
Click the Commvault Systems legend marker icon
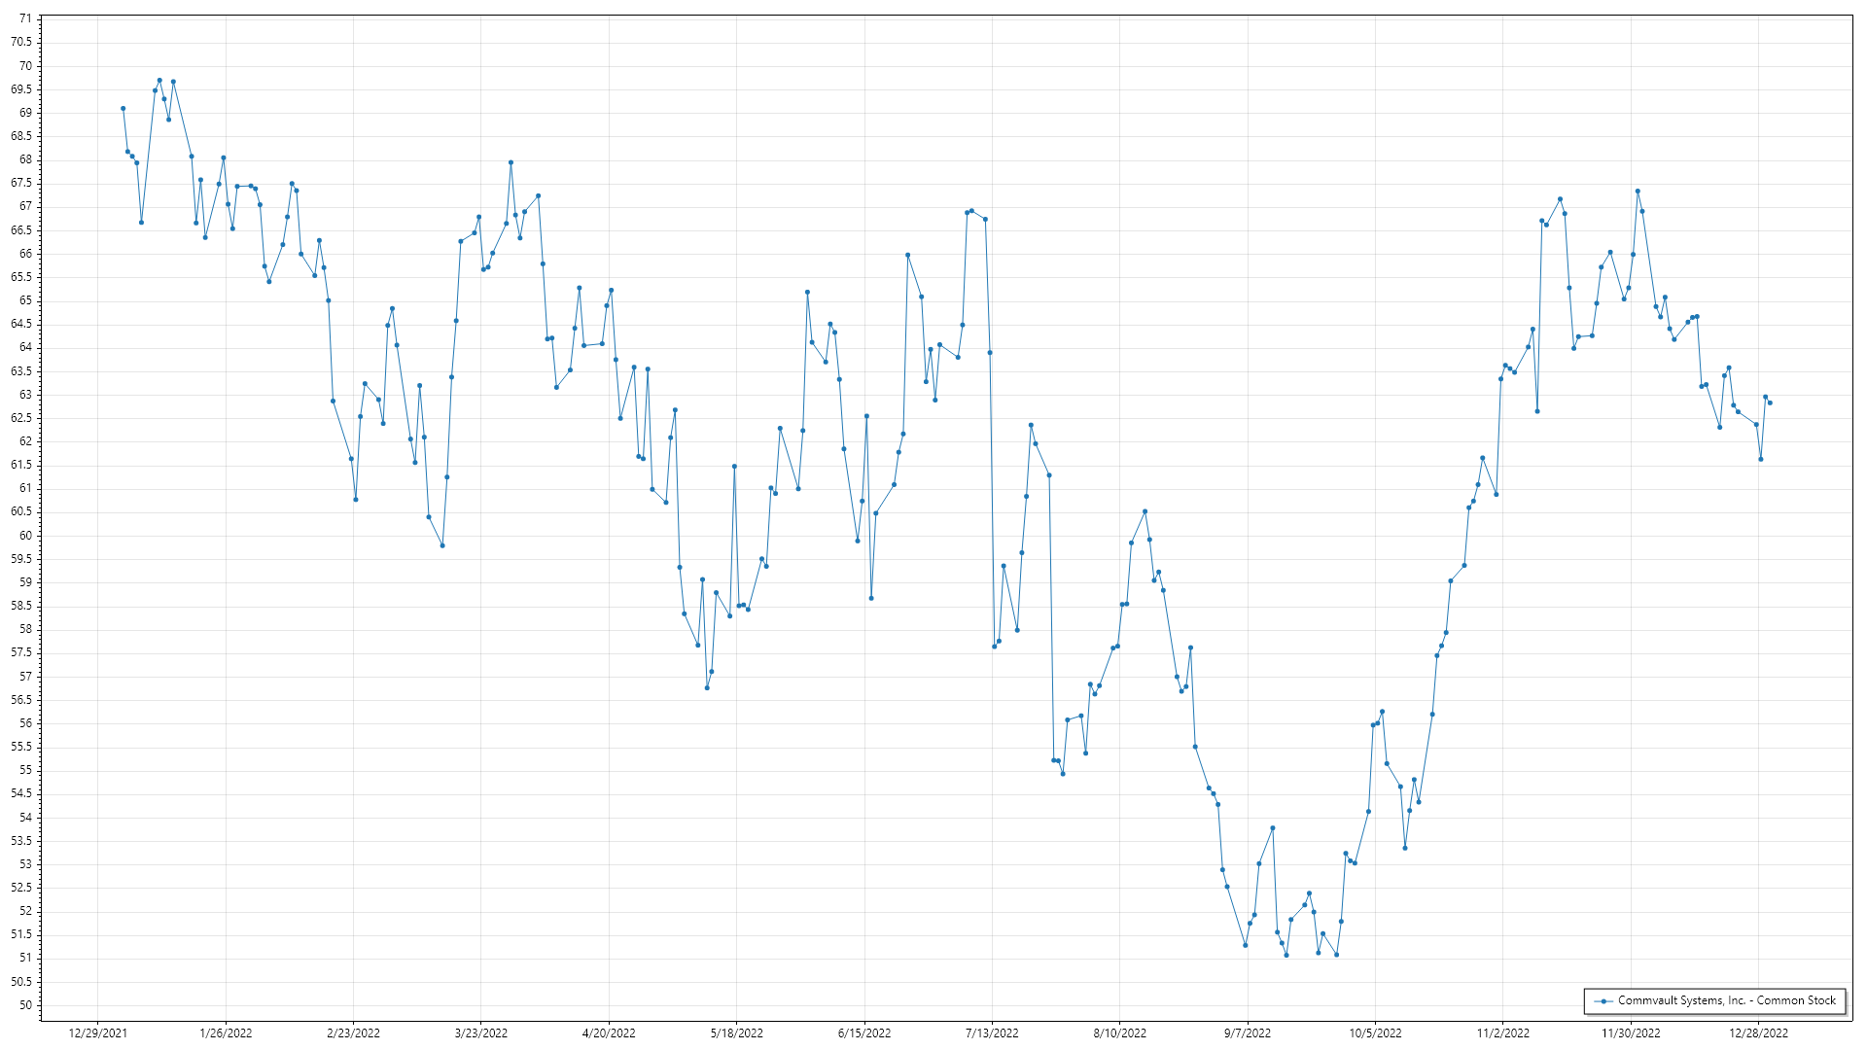pos(1603,1000)
